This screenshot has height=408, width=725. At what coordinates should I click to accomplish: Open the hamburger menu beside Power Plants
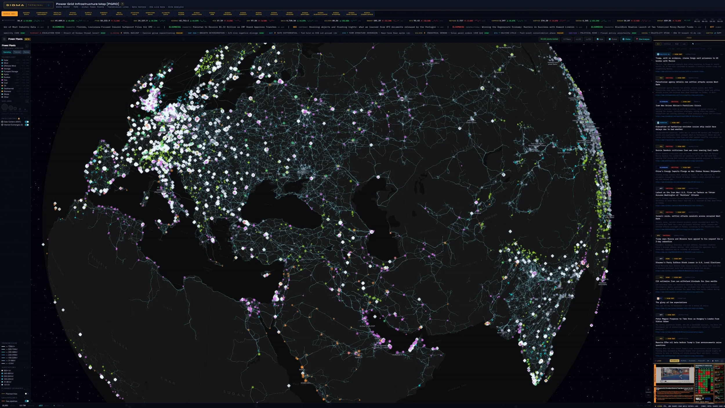point(4,39)
